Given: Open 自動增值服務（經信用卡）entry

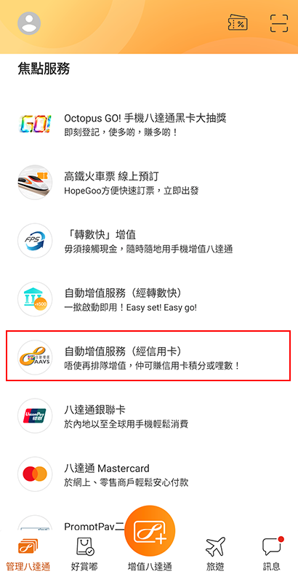Looking at the screenshot, I should pyautogui.click(x=148, y=356).
